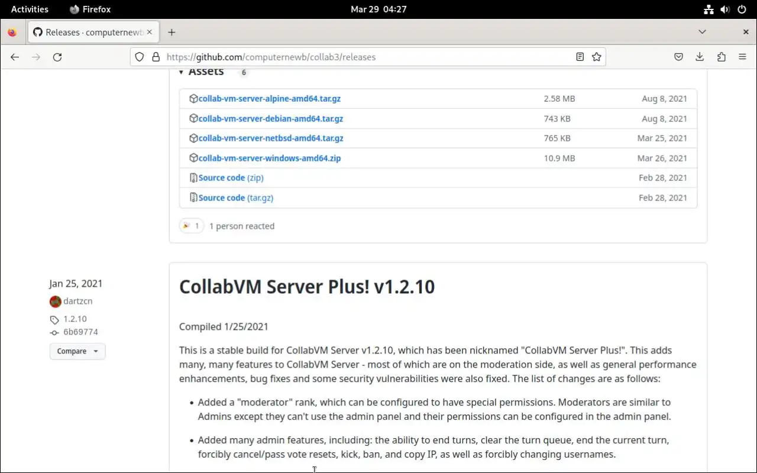Click package icon beside debian asset
The width and height of the screenshot is (757, 473).
tap(193, 118)
